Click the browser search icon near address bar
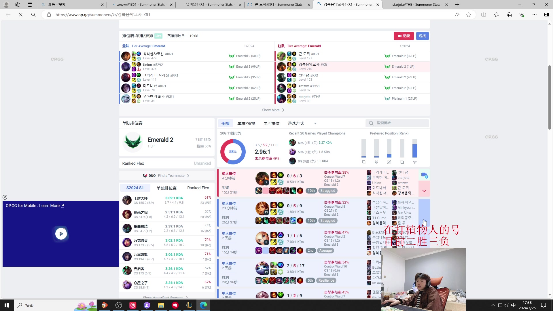The height and width of the screenshot is (311, 553). click(33, 15)
